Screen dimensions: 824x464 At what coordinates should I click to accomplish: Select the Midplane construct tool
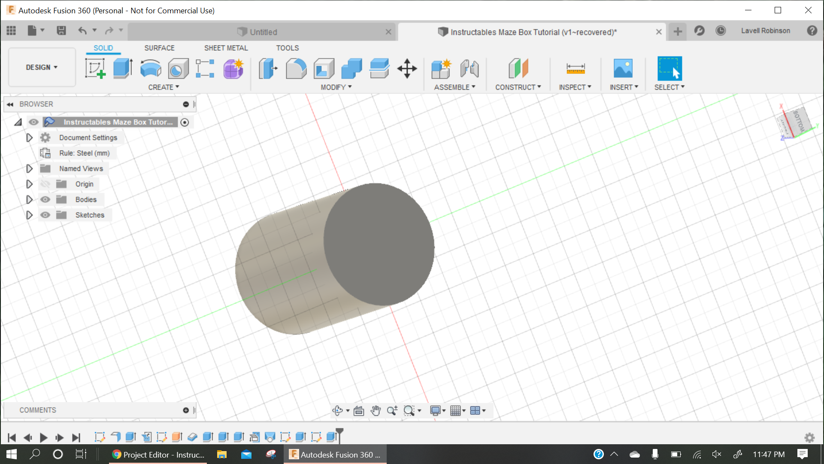click(518, 68)
